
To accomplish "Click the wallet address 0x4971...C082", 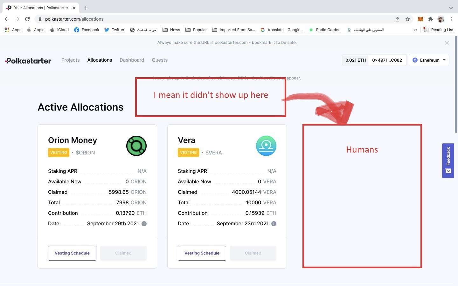I will click(387, 60).
